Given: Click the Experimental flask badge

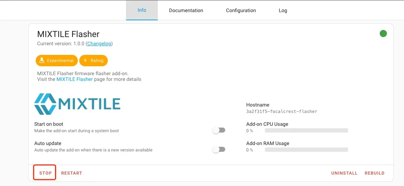Looking at the screenshot, I should (57, 61).
